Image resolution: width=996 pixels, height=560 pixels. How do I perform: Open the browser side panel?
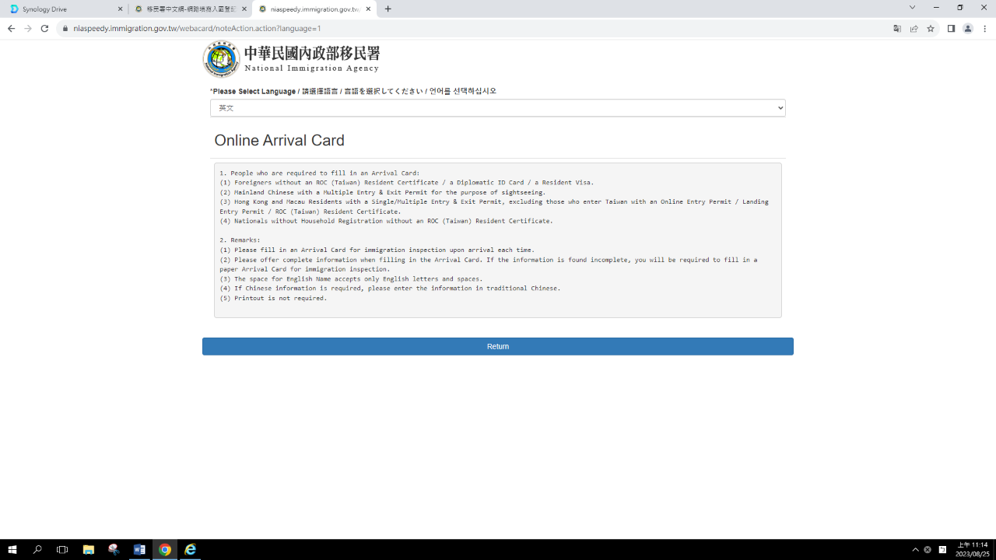coord(951,29)
